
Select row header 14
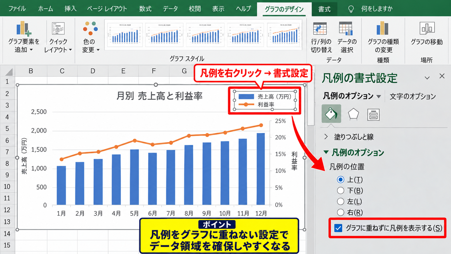pyautogui.click(x=7, y=233)
